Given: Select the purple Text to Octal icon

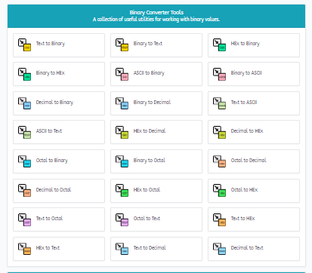Looking at the screenshot, I should point(24,219).
